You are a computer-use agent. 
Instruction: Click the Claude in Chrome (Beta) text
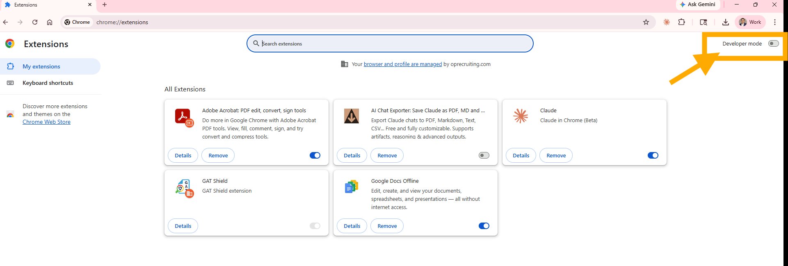569,120
